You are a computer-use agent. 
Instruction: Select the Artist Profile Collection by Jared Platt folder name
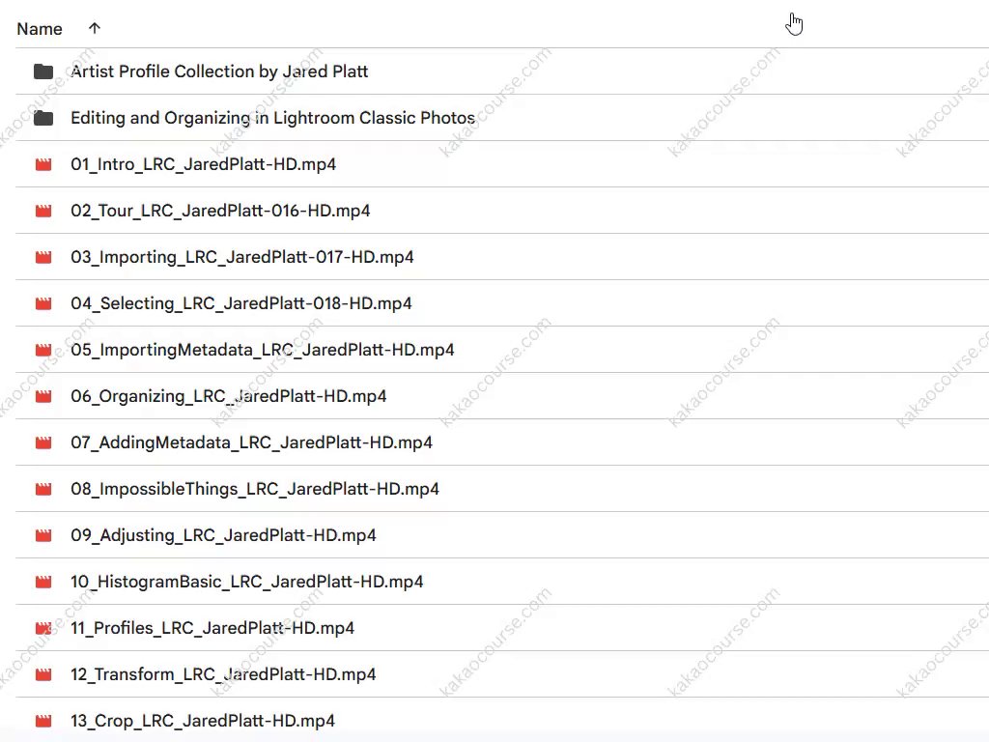click(x=219, y=71)
